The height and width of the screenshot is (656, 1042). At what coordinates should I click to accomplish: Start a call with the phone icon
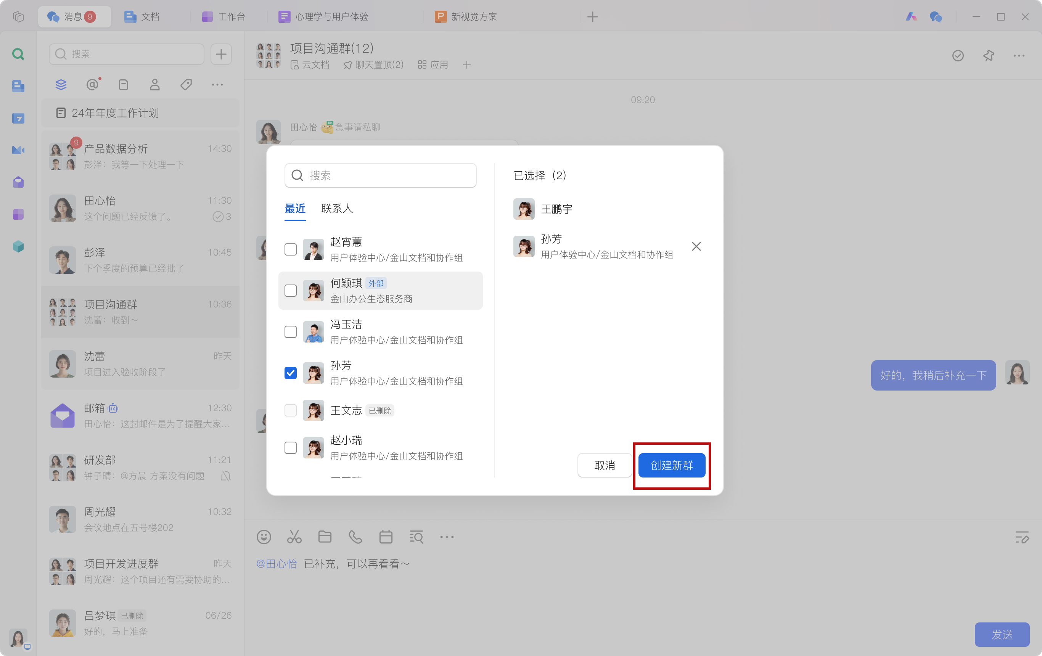tap(355, 537)
